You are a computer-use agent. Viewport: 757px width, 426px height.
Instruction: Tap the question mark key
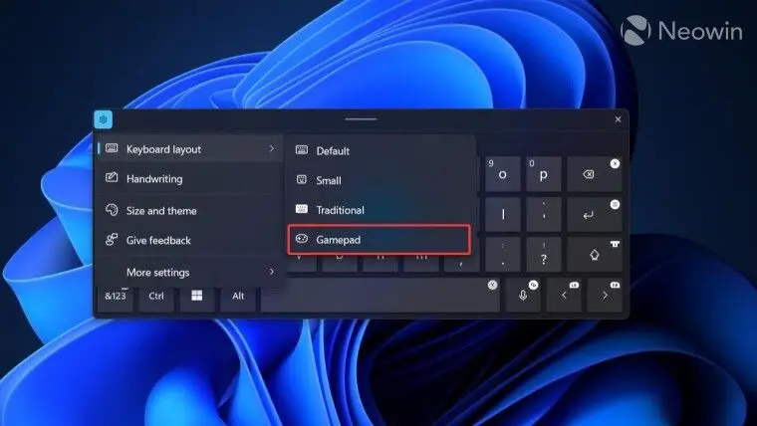(544, 255)
